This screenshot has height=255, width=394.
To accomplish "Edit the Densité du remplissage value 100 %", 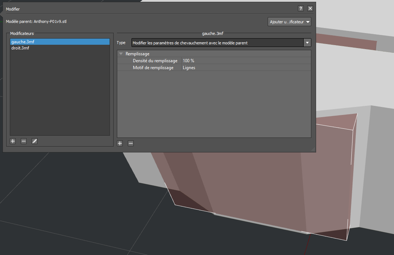I will point(246,61).
